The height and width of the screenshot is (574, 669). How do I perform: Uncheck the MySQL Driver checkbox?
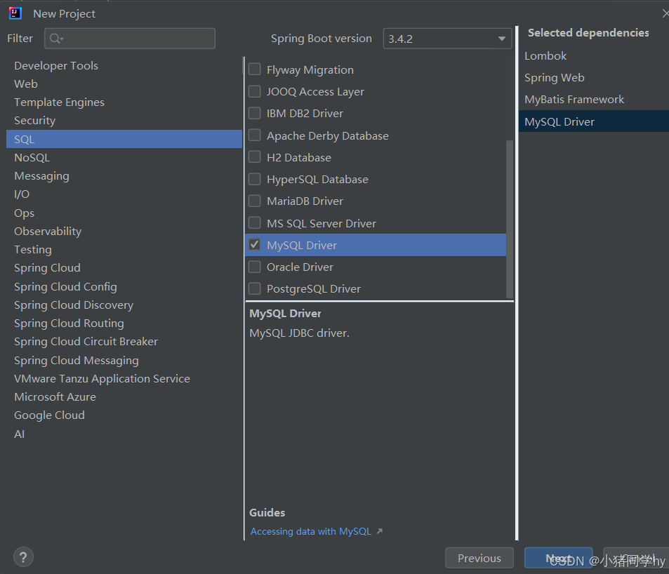point(254,245)
